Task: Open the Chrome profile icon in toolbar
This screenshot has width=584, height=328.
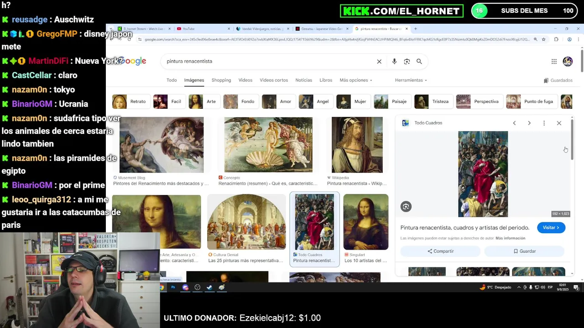Action: click(569, 40)
